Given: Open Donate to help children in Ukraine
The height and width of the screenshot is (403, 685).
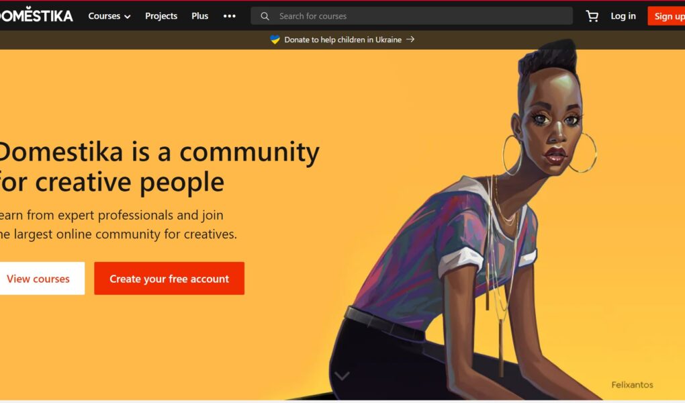Looking at the screenshot, I should (x=342, y=40).
